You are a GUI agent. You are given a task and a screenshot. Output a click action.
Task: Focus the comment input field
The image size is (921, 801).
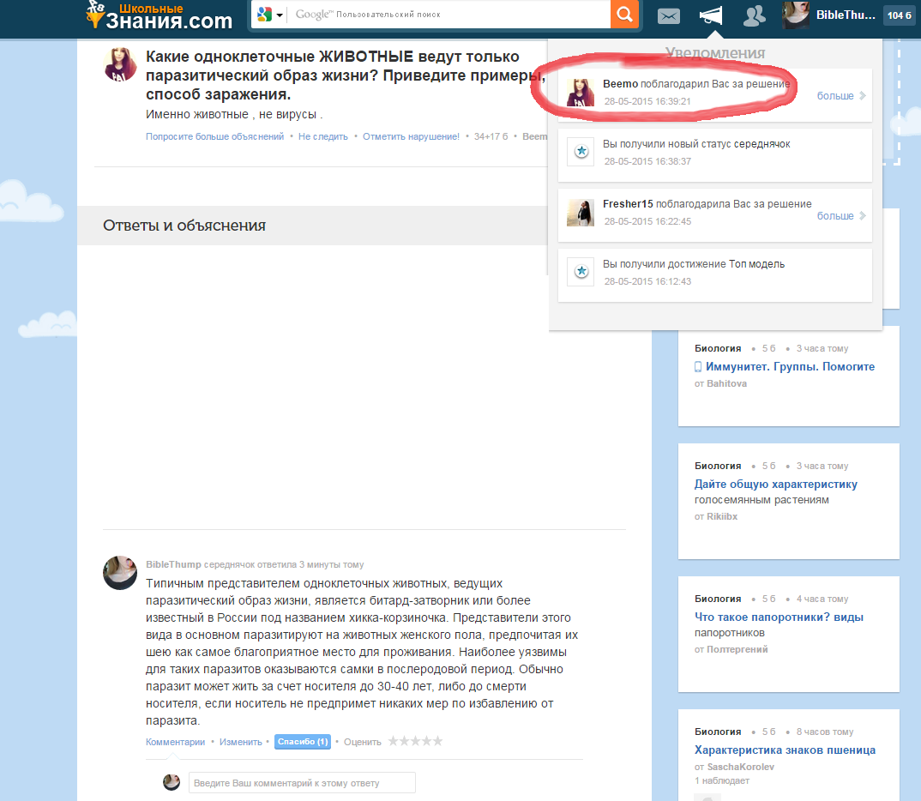[302, 783]
